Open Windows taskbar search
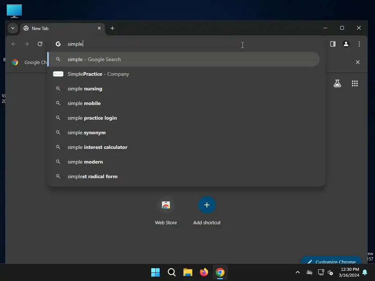 (171, 272)
